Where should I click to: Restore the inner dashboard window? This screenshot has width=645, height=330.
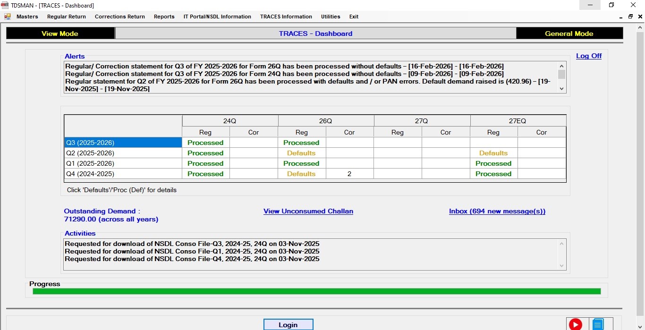(x=630, y=17)
